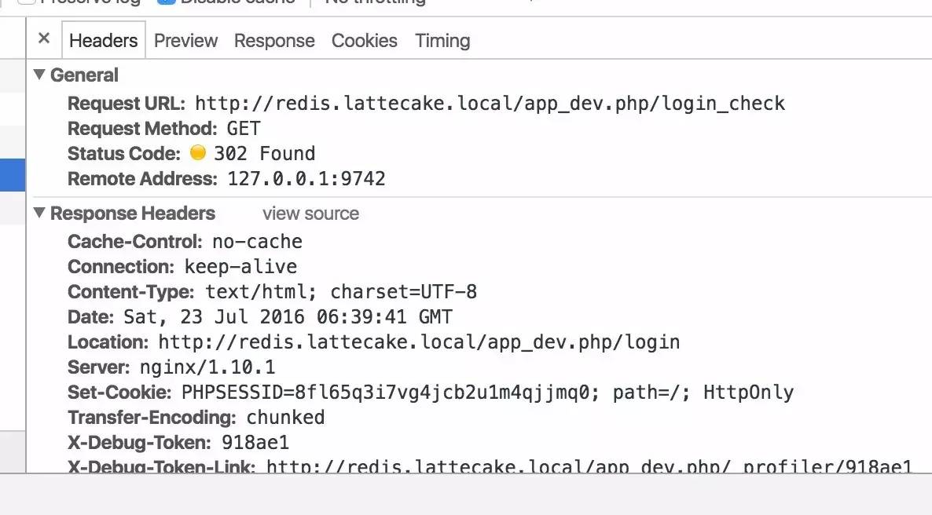This screenshot has height=515, width=932.
Task: Open the Response tab
Action: 274,40
